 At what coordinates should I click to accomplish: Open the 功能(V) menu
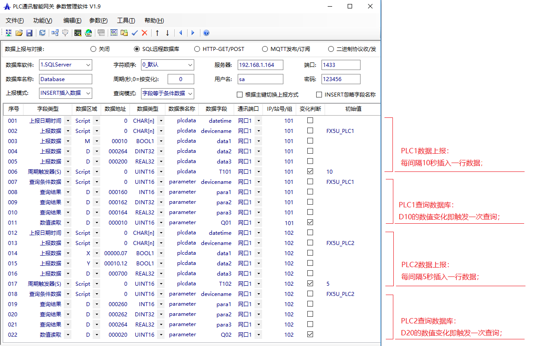[x=43, y=20]
